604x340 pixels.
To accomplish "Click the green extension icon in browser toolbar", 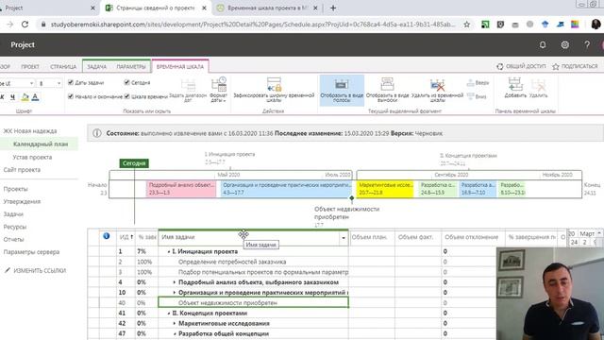I will click(x=485, y=25).
